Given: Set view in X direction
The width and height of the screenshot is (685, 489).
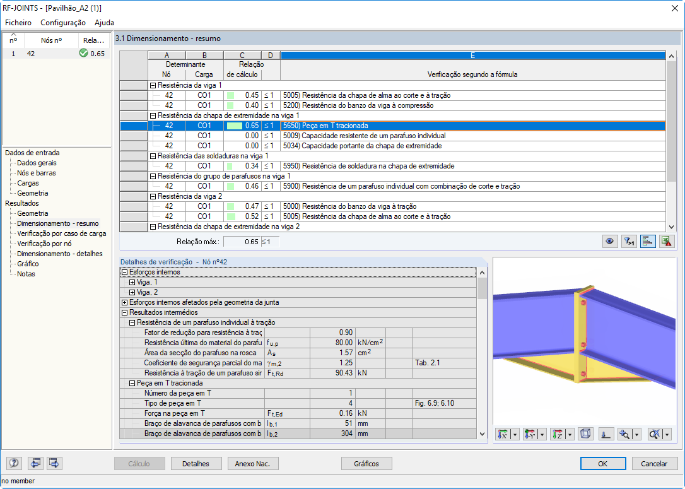Looking at the screenshot, I should point(503,434).
